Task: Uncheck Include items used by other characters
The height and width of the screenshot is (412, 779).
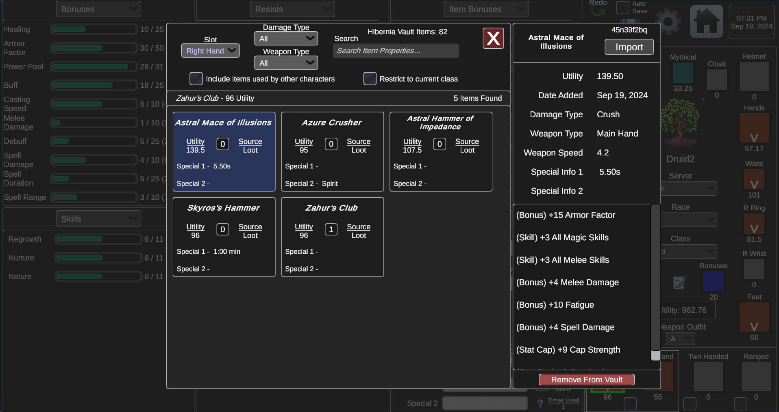Action: (x=196, y=79)
